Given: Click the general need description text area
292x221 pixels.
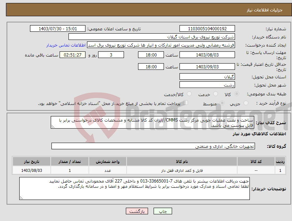Looking at the screenshot, I should pos(152,122).
